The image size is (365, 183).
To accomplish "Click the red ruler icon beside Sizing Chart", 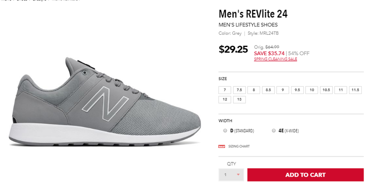I will tap(222, 146).
